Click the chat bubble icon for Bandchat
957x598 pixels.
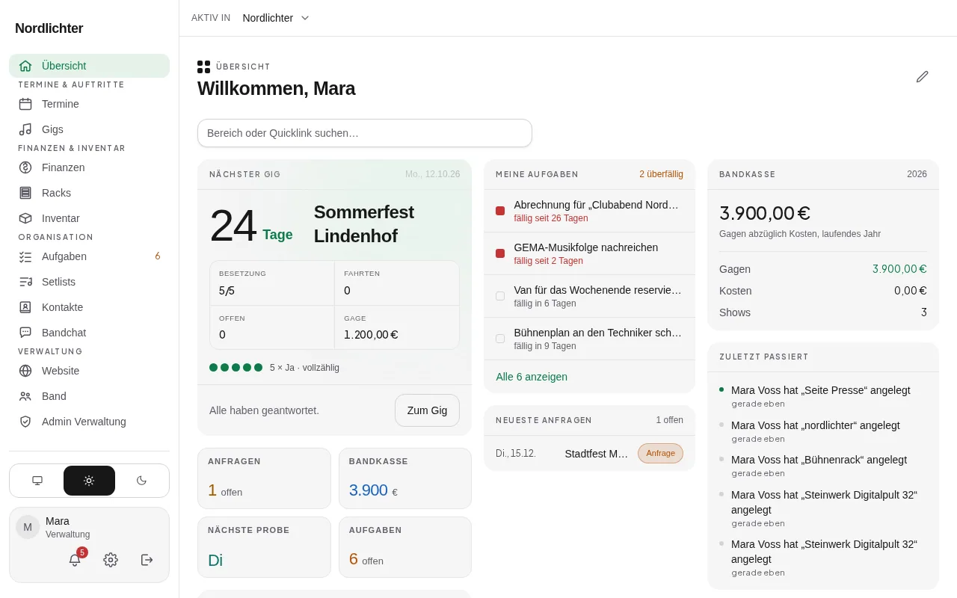coord(25,333)
